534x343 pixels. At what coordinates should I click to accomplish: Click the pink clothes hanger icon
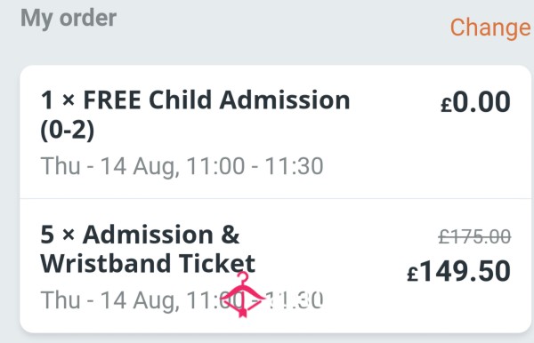(242, 294)
